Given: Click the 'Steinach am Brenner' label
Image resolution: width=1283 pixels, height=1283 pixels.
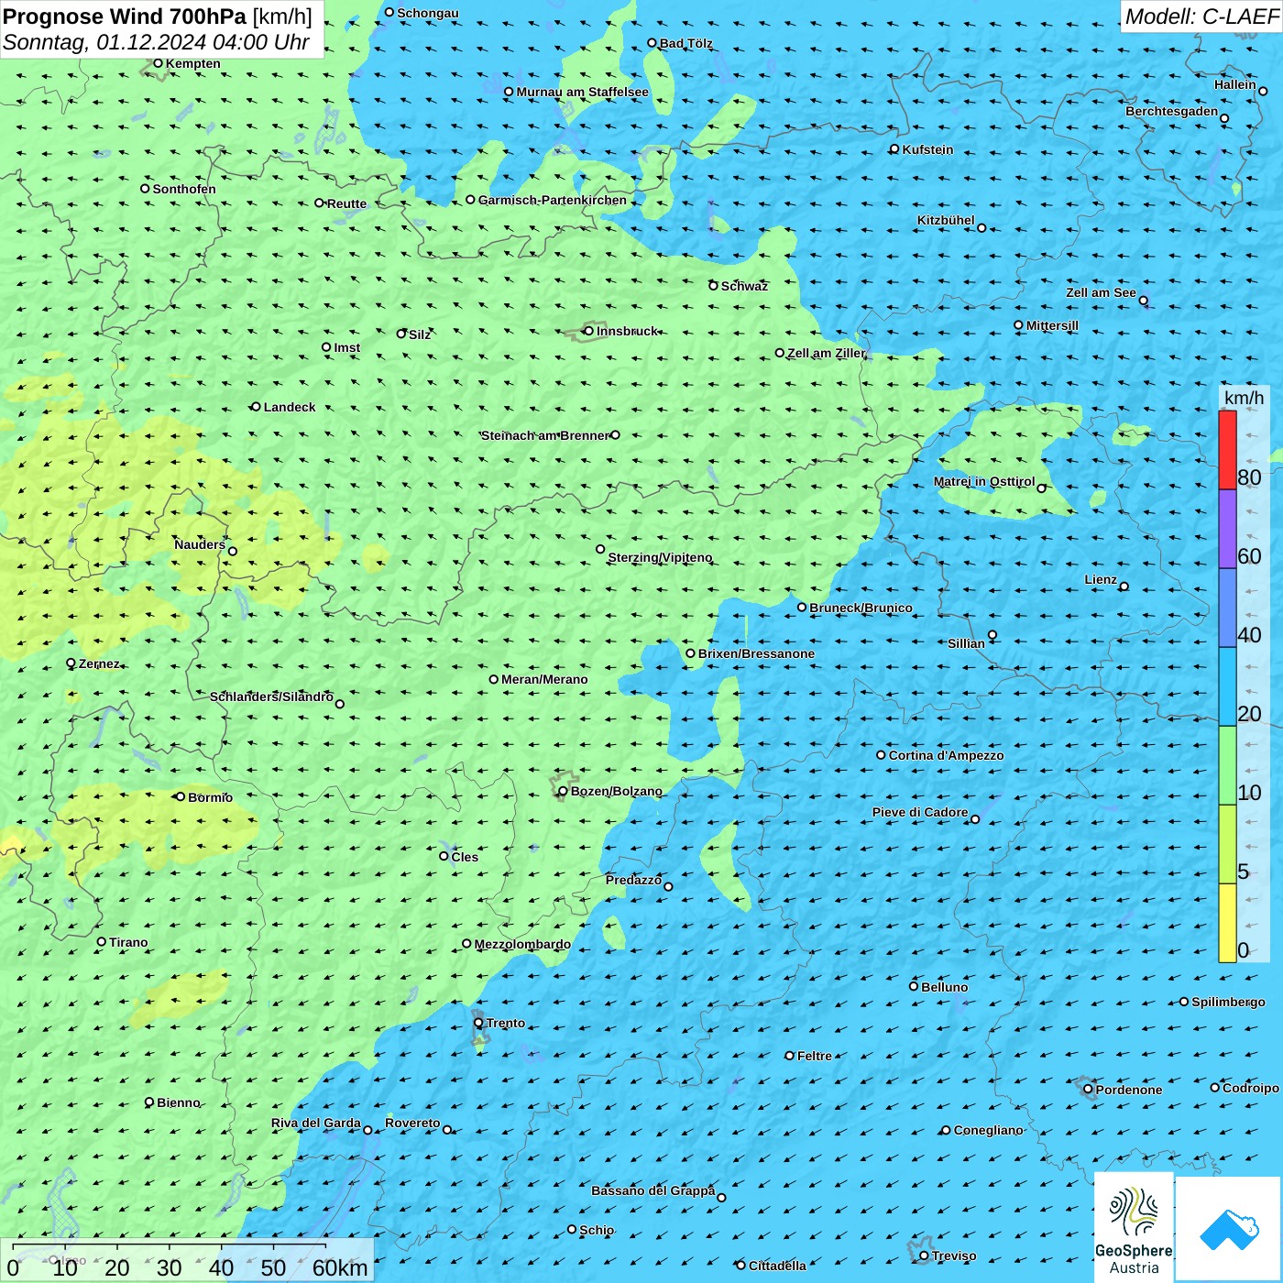Looking at the screenshot, I should click(x=545, y=435).
